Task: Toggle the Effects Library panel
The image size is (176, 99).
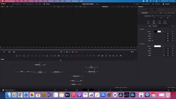Action: pyautogui.click(x=28, y=4)
